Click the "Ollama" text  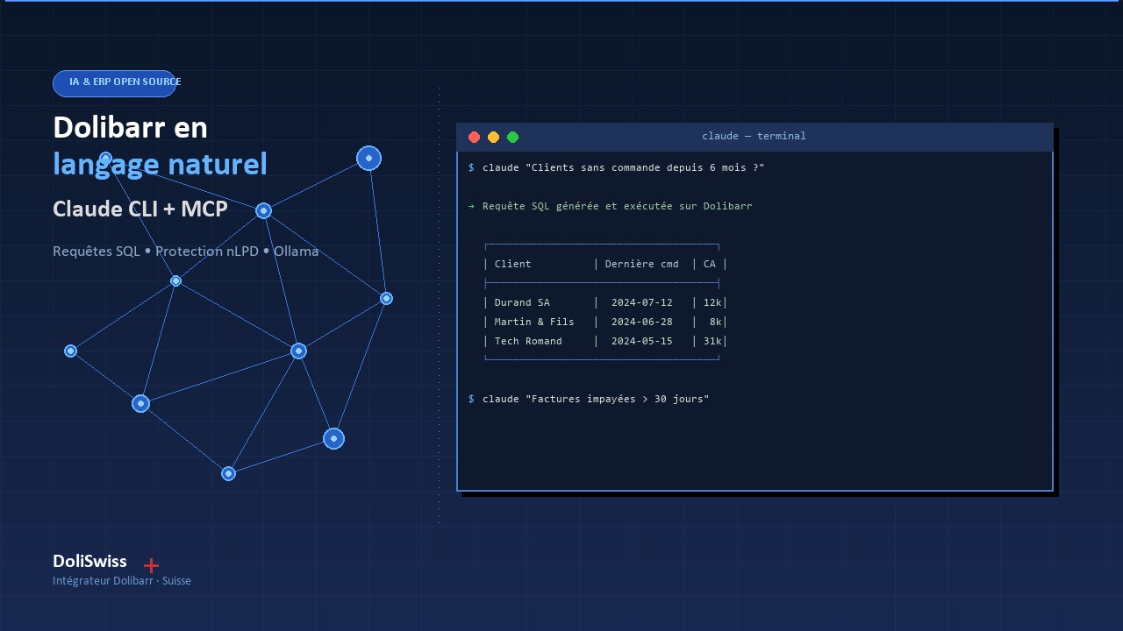click(x=297, y=252)
